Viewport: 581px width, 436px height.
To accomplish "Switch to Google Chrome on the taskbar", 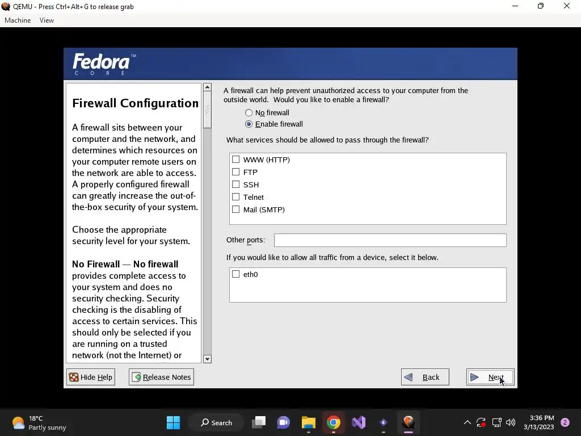I will 334,422.
